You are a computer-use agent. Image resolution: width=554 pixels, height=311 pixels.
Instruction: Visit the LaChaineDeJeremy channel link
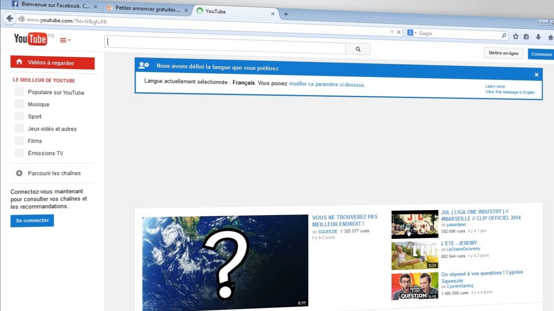pos(463,249)
